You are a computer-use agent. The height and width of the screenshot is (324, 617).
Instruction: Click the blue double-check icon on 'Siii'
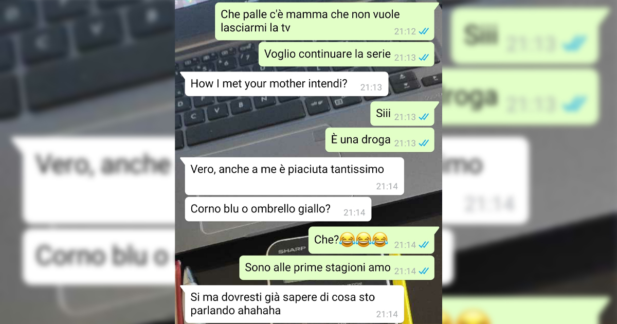tap(424, 117)
